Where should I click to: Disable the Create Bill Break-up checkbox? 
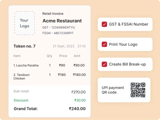[x=104, y=64]
